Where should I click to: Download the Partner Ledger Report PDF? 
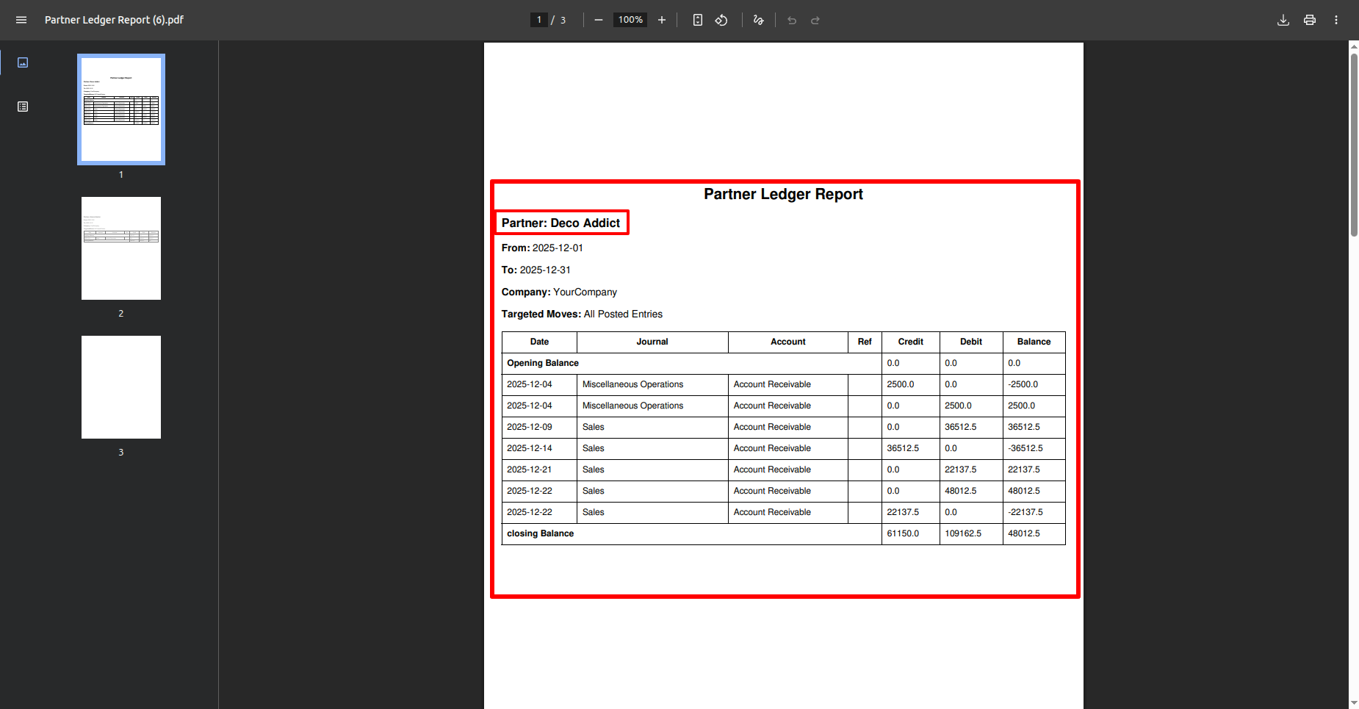coord(1283,20)
